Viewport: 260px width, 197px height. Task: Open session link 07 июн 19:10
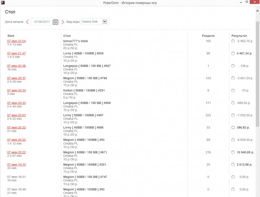point(16,164)
